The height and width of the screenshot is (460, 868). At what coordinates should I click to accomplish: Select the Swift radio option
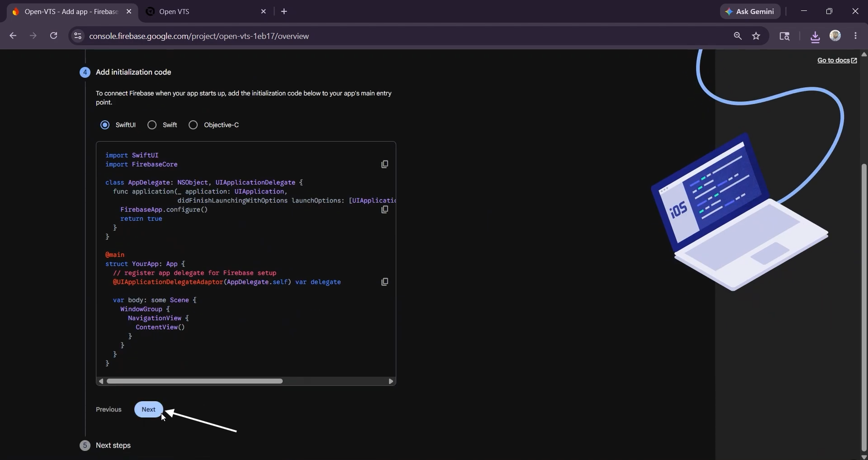point(152,125)
